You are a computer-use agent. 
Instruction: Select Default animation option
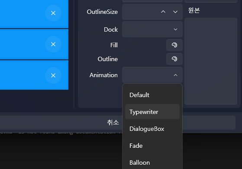(x=152, y=95)
